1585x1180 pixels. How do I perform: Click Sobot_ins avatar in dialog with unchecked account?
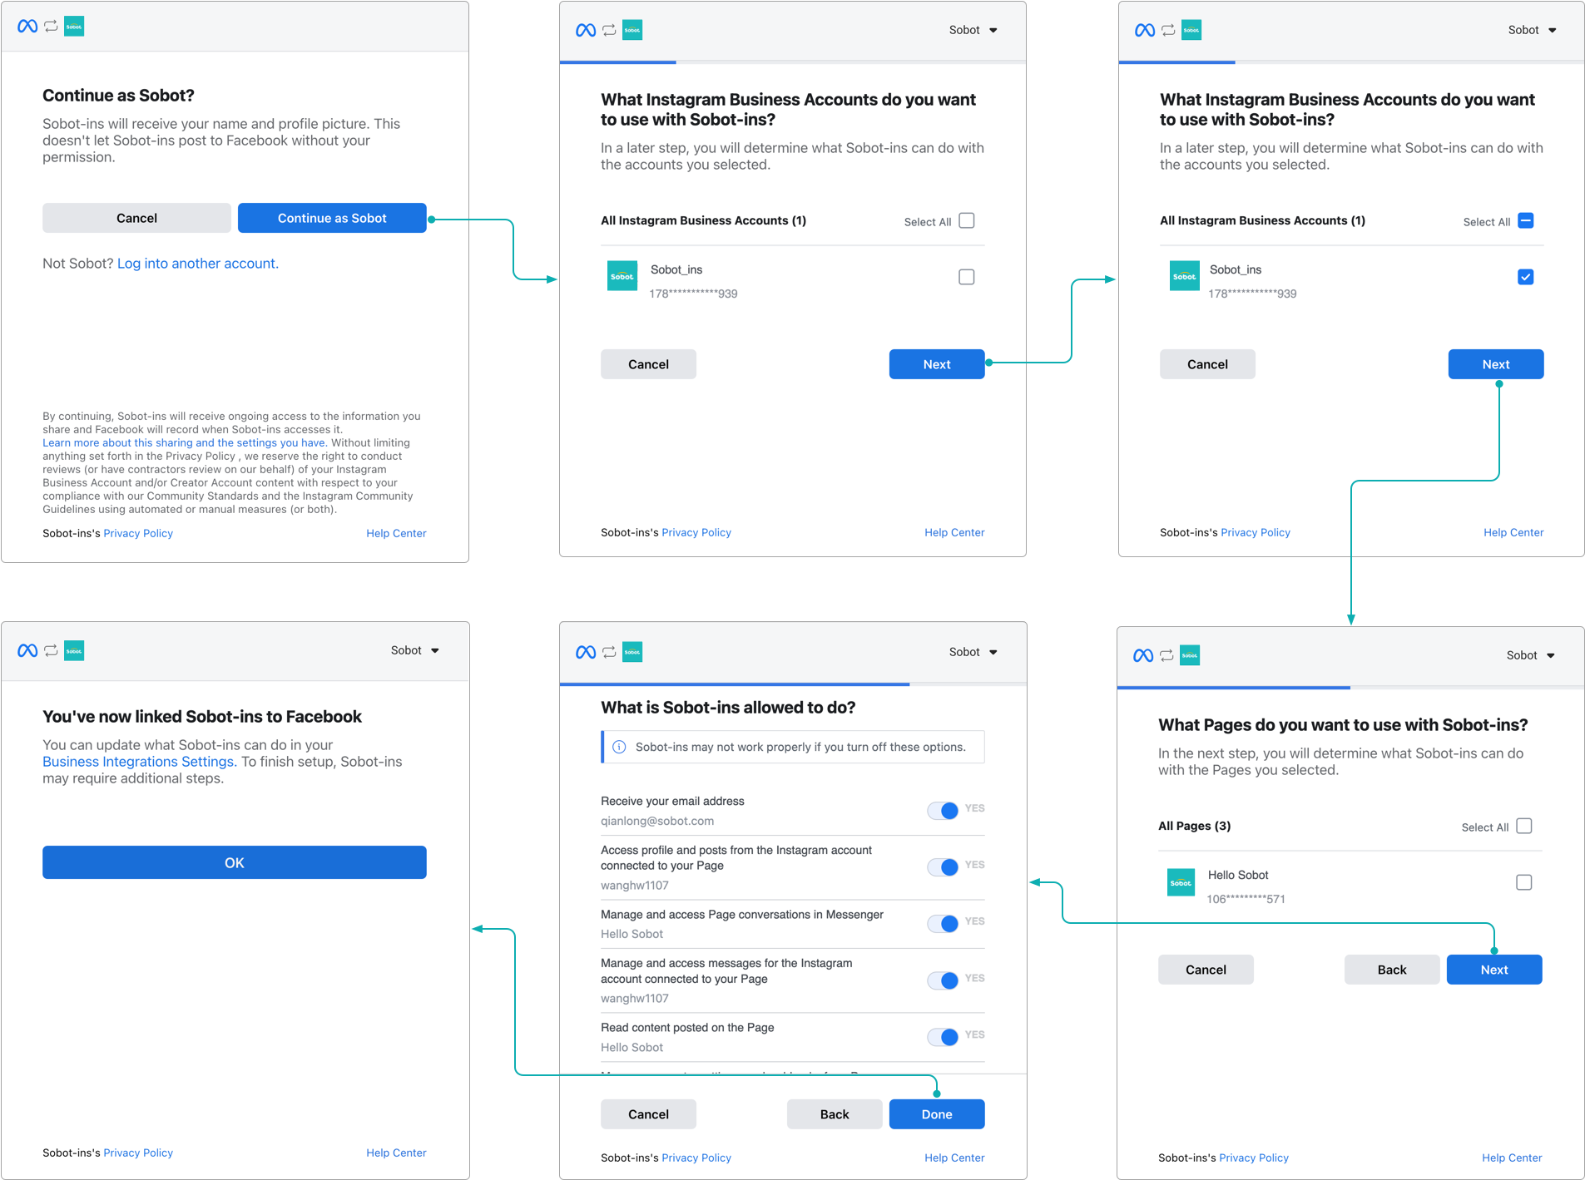pyautogui.click(x=622, y=276)
